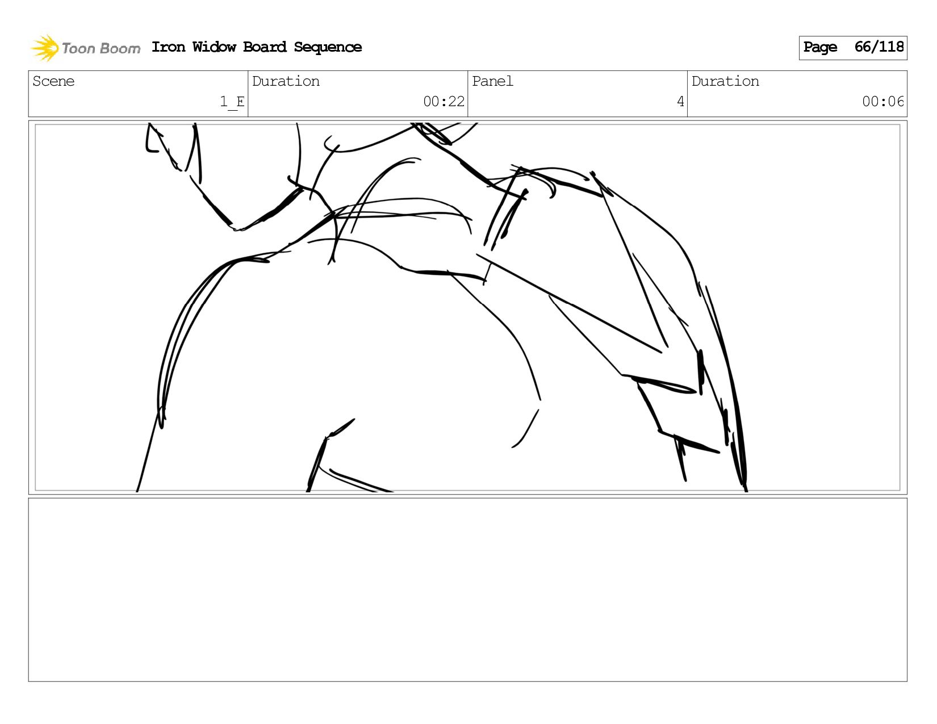The image size is (937, 724).
Task: Click the empty notes box below the sketch
Action: (x=467, y=589)
